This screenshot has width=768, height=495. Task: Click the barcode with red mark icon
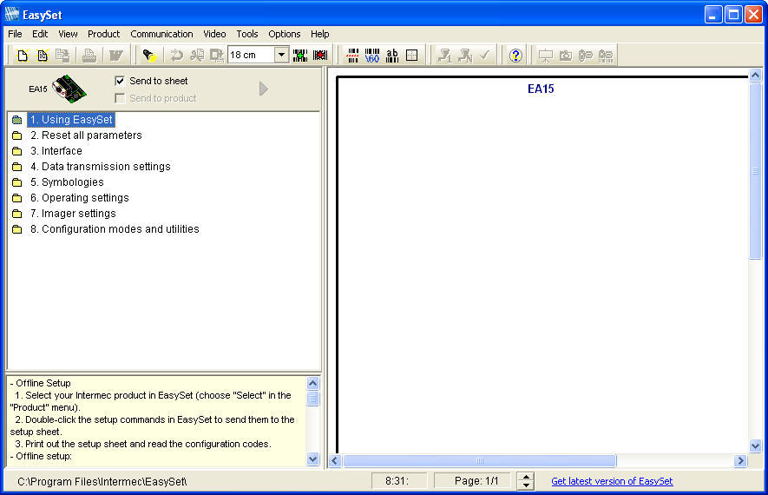(320, 55)
